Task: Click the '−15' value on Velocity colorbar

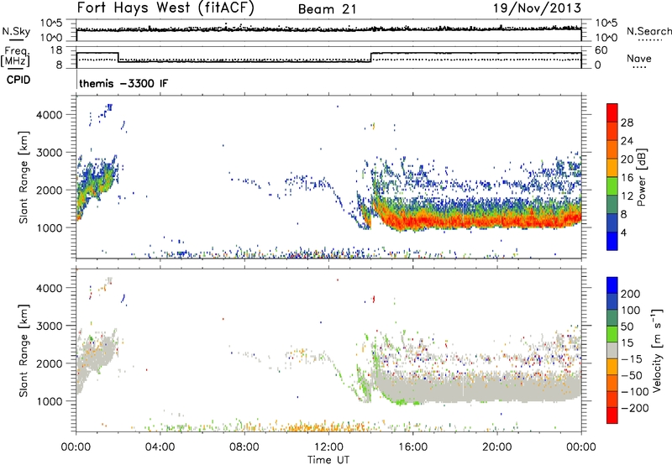Action: point(632,358)
